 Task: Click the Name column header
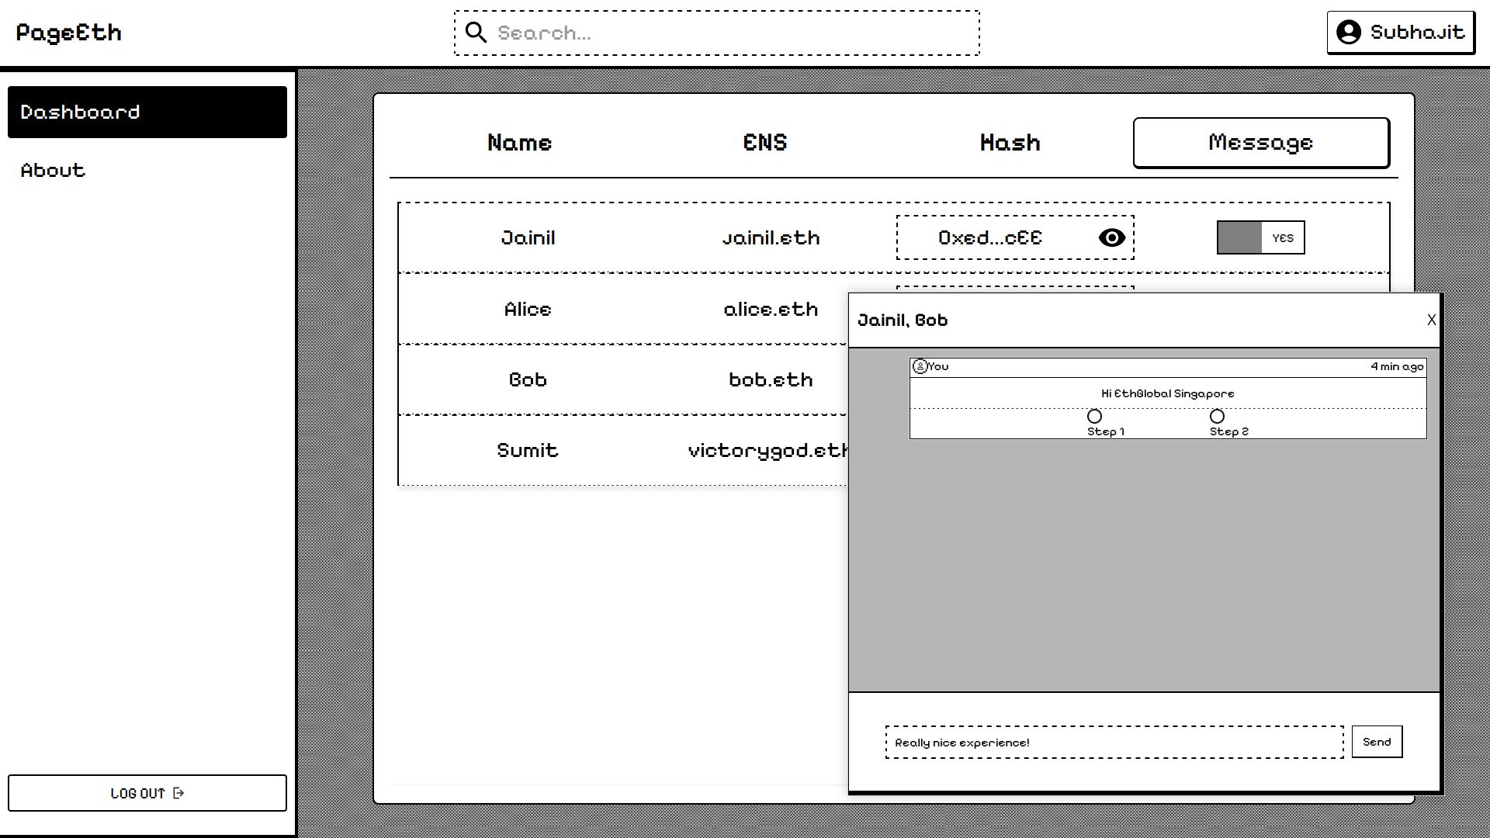point(519,143)
